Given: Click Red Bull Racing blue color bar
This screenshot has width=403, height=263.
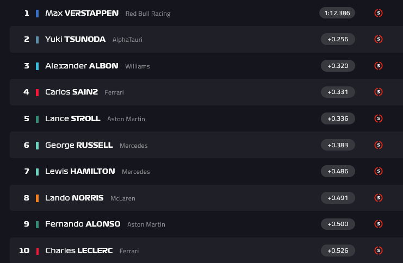Looking at the screenshot, I should click(x=37, y=13).
